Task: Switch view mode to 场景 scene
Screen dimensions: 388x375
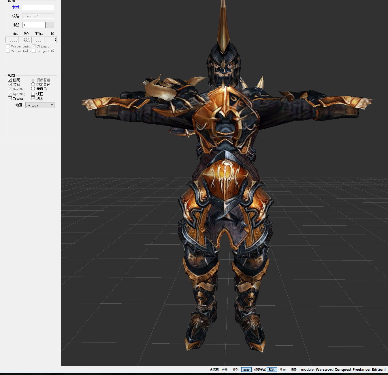Action: [x=294, y=370]
